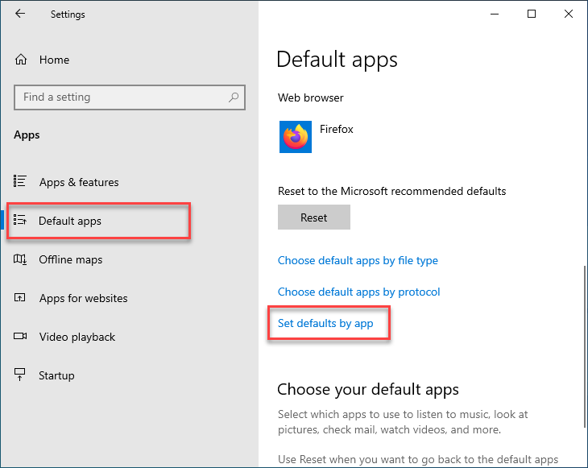The image size is (588, 468).
Task: Open Startup apps settings
Action: pyautogui.click(x=56, y=375)
